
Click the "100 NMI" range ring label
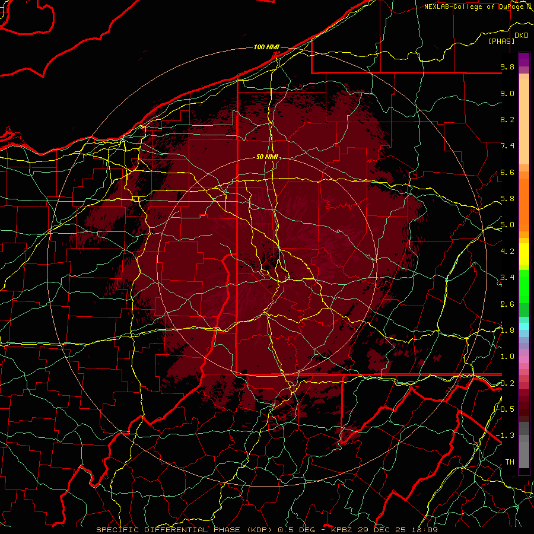click(x=266, y=47)
